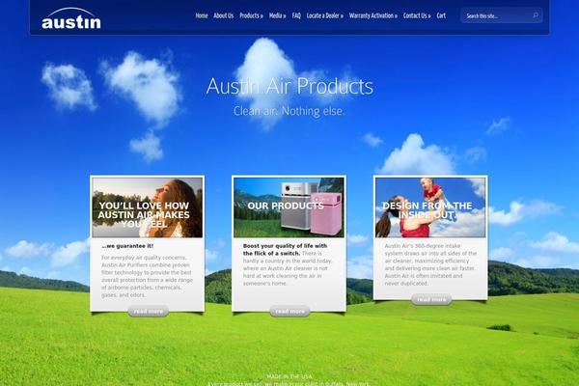Click 'Design from the inside out' image
The image size is (579, 386).
430,207
